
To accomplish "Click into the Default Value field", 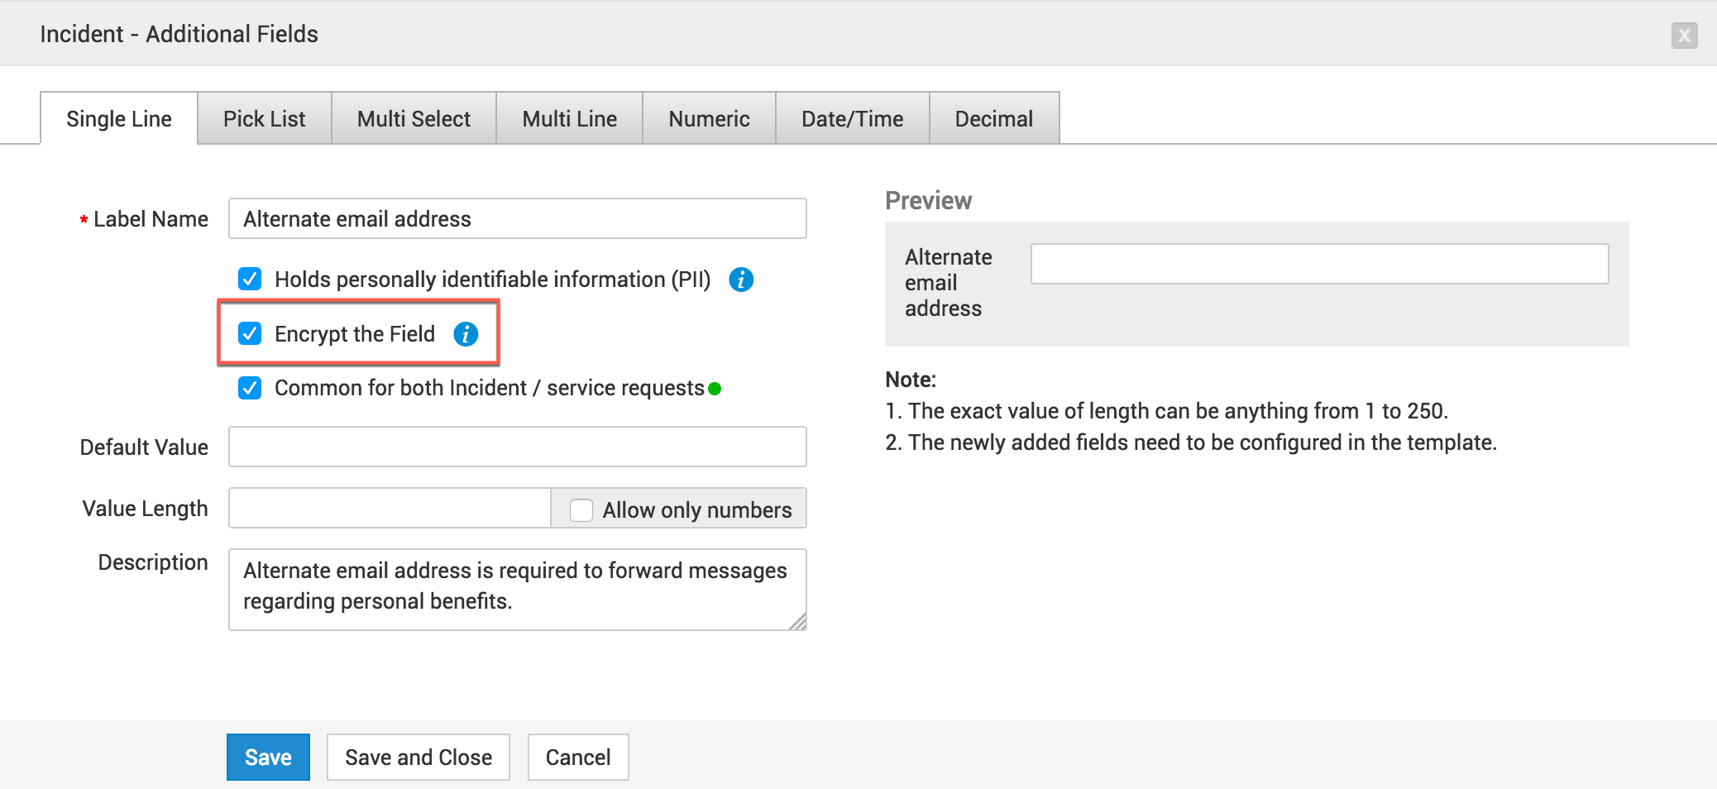I will click(x=518, y=447).
